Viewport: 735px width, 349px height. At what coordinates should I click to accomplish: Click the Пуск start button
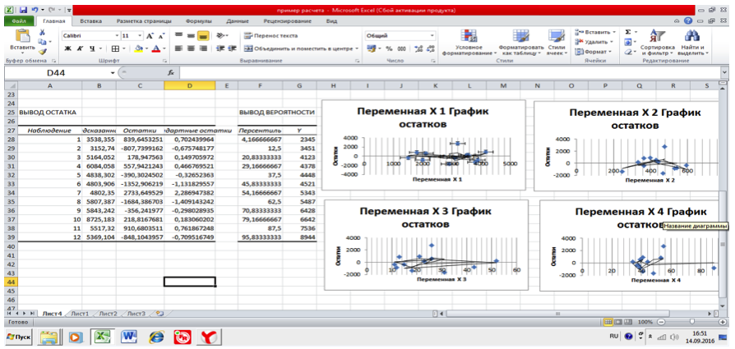click(18, 337)
